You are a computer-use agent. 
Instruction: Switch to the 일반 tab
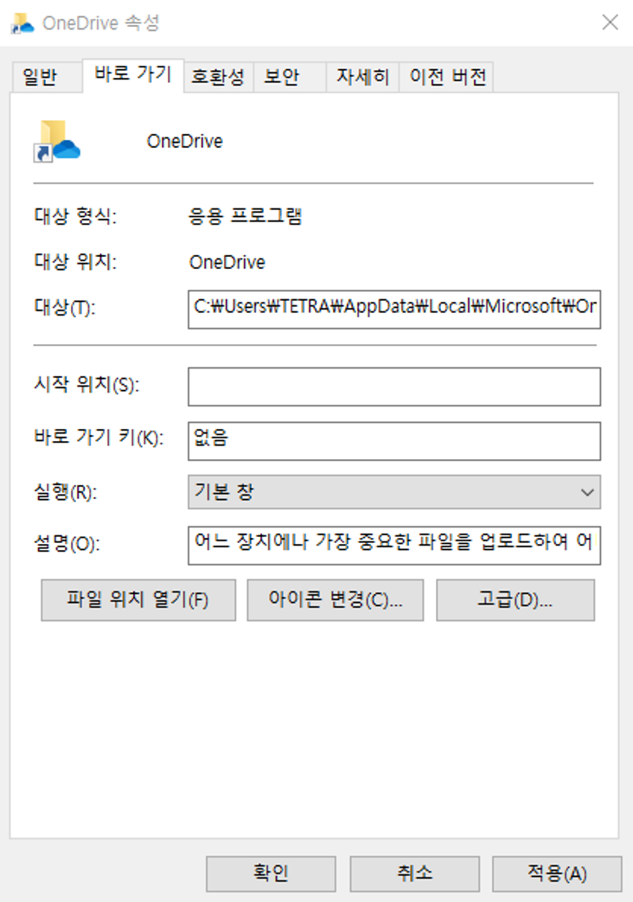coord(46,77)
